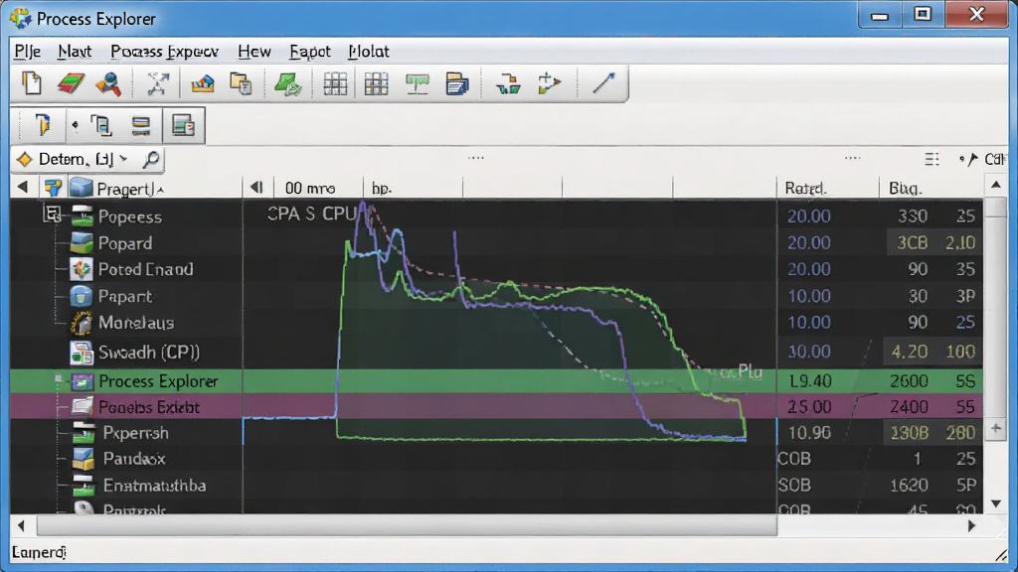
Task: Click the search magnifier next to Detem
Action: [x=151, y=159]
